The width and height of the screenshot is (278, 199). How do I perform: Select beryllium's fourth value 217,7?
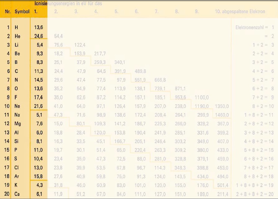tap(100, 54)
